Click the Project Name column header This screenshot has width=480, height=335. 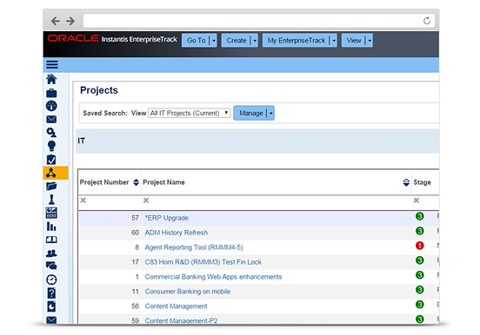coord(163,182)
